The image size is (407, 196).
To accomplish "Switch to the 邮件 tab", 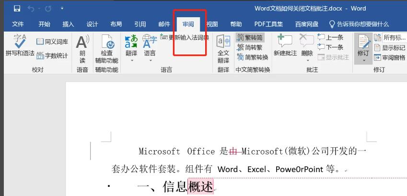I will (164, 24).
